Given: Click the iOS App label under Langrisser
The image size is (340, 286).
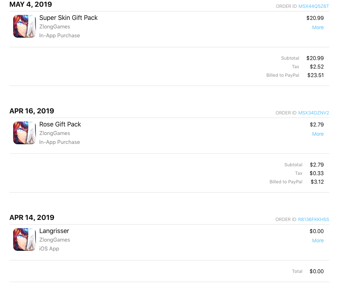Looking at the screenshot, I should point(49,249).
